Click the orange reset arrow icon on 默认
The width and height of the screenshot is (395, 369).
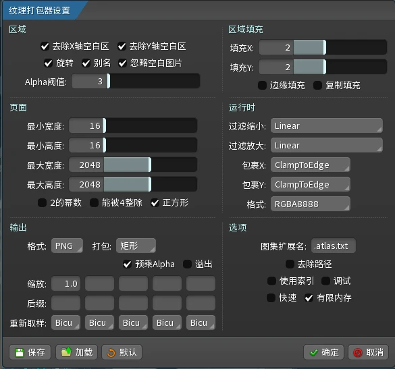tap(111, 352)
